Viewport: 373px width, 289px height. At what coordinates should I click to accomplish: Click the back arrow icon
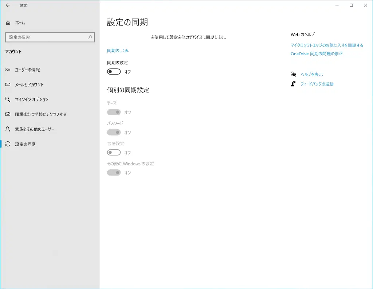[x=8, y=5]
